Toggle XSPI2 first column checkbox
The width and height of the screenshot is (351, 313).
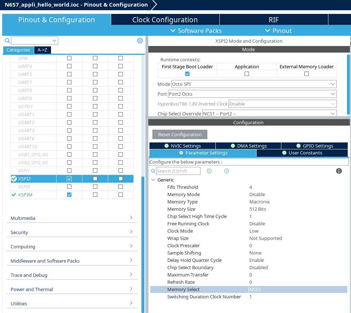click(x=69, y=179)
